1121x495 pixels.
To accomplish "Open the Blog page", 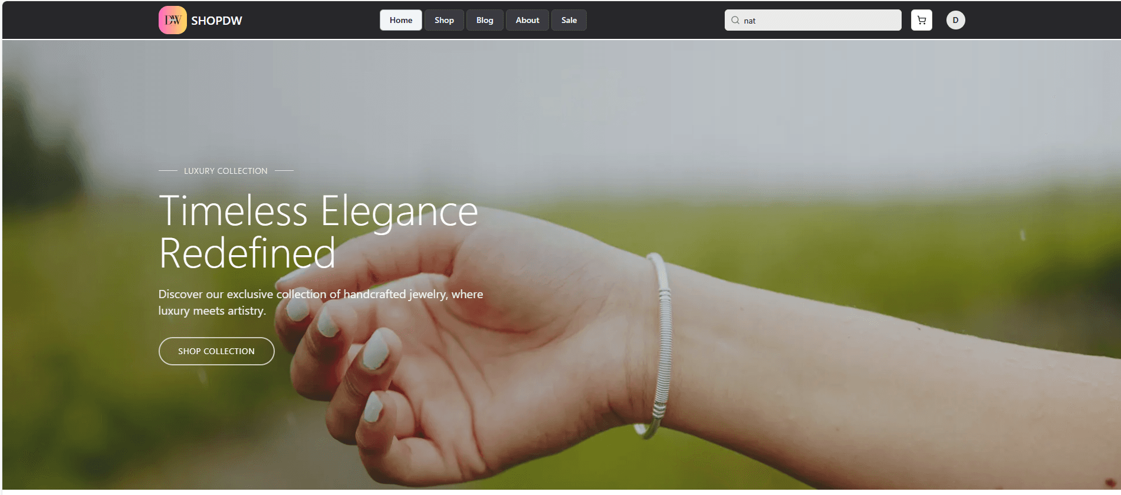I will 485,20.
